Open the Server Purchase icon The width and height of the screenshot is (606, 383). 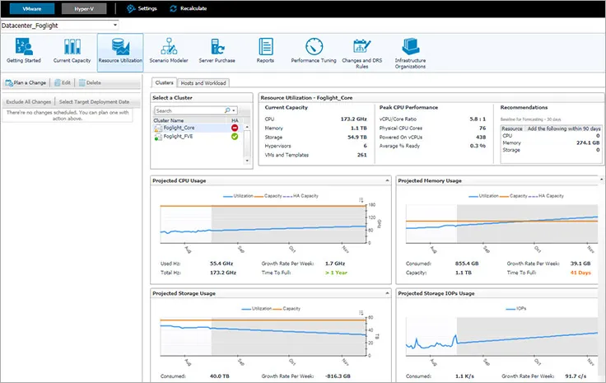(217, 49)
